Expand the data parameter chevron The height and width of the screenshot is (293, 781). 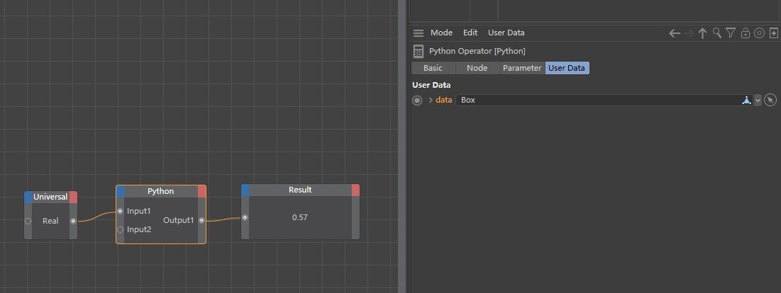tap(431, 100)
